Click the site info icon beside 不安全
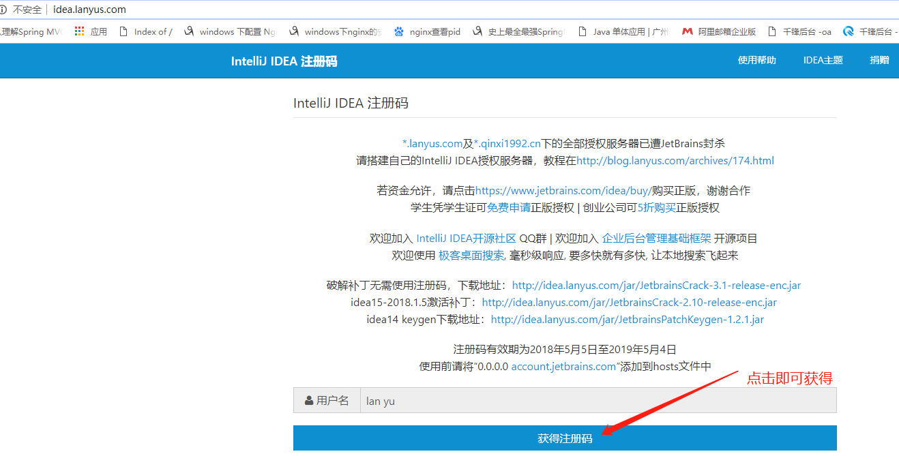Image resolution: width=899 pixels, height=456 pixels. point(3,10)
